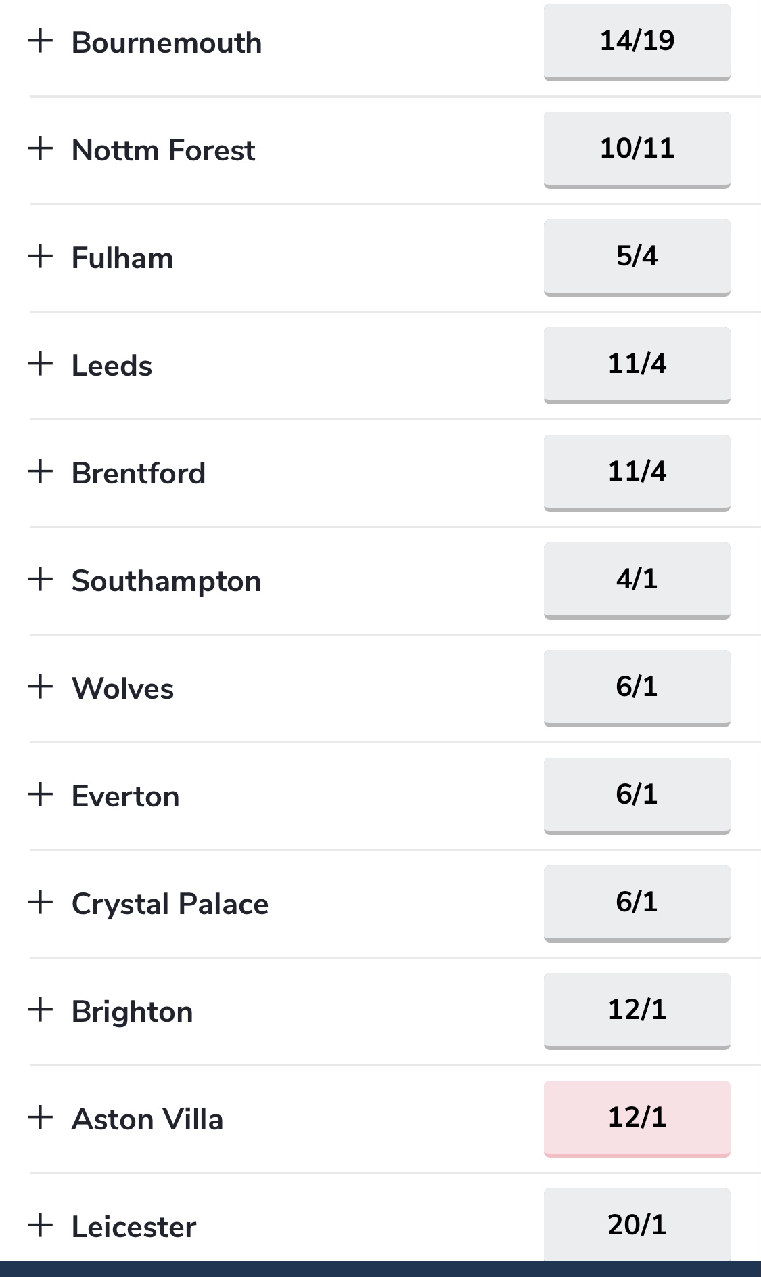Click the plus icon beside Aston Villa
The image size is (761, 1277).
coord(41,1117)
